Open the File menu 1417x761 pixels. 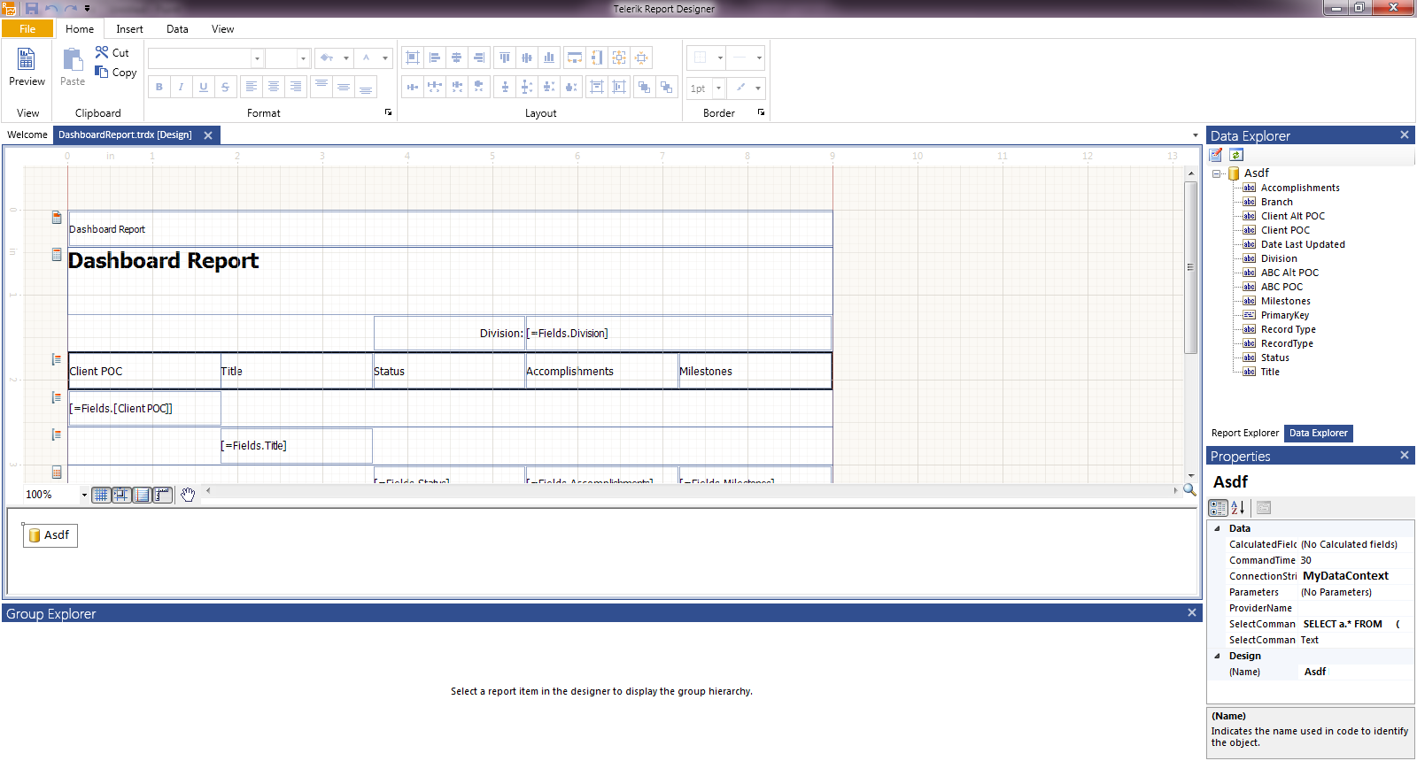coord(27,28)
